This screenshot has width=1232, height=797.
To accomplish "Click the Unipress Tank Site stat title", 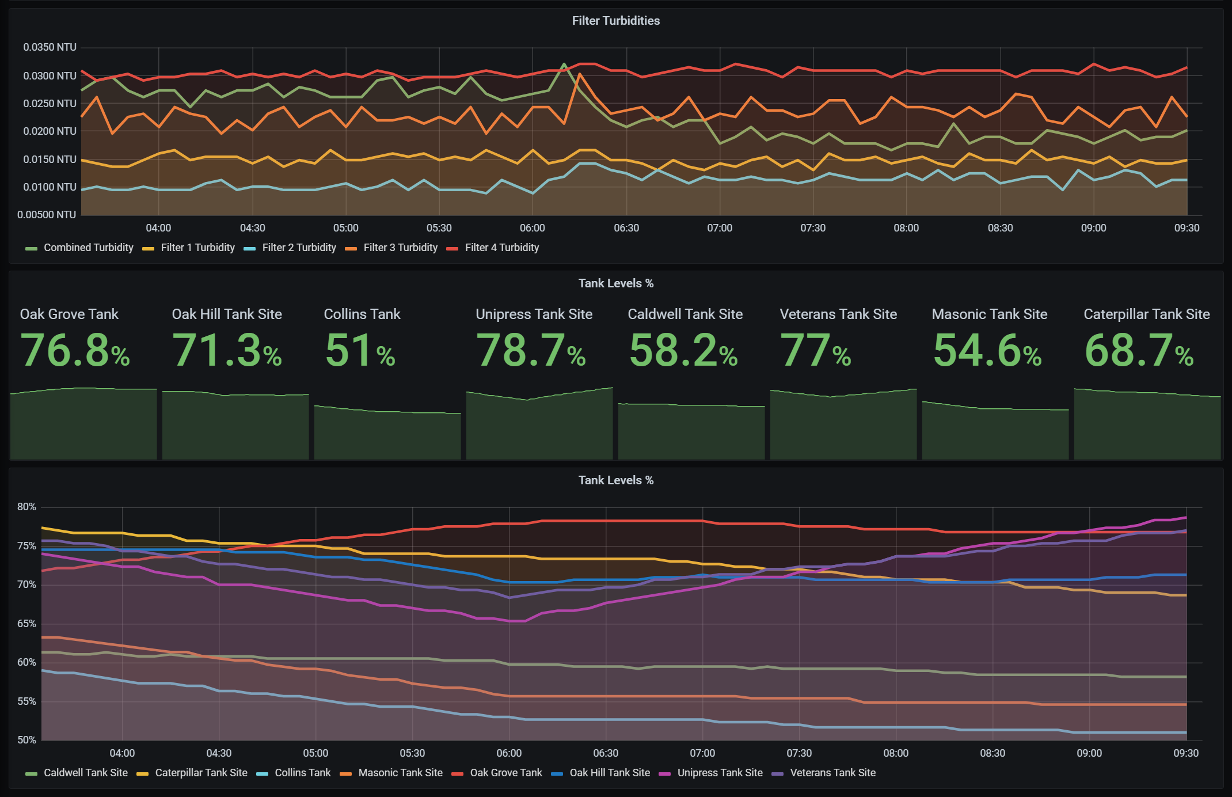I will [x=534, y=314].
